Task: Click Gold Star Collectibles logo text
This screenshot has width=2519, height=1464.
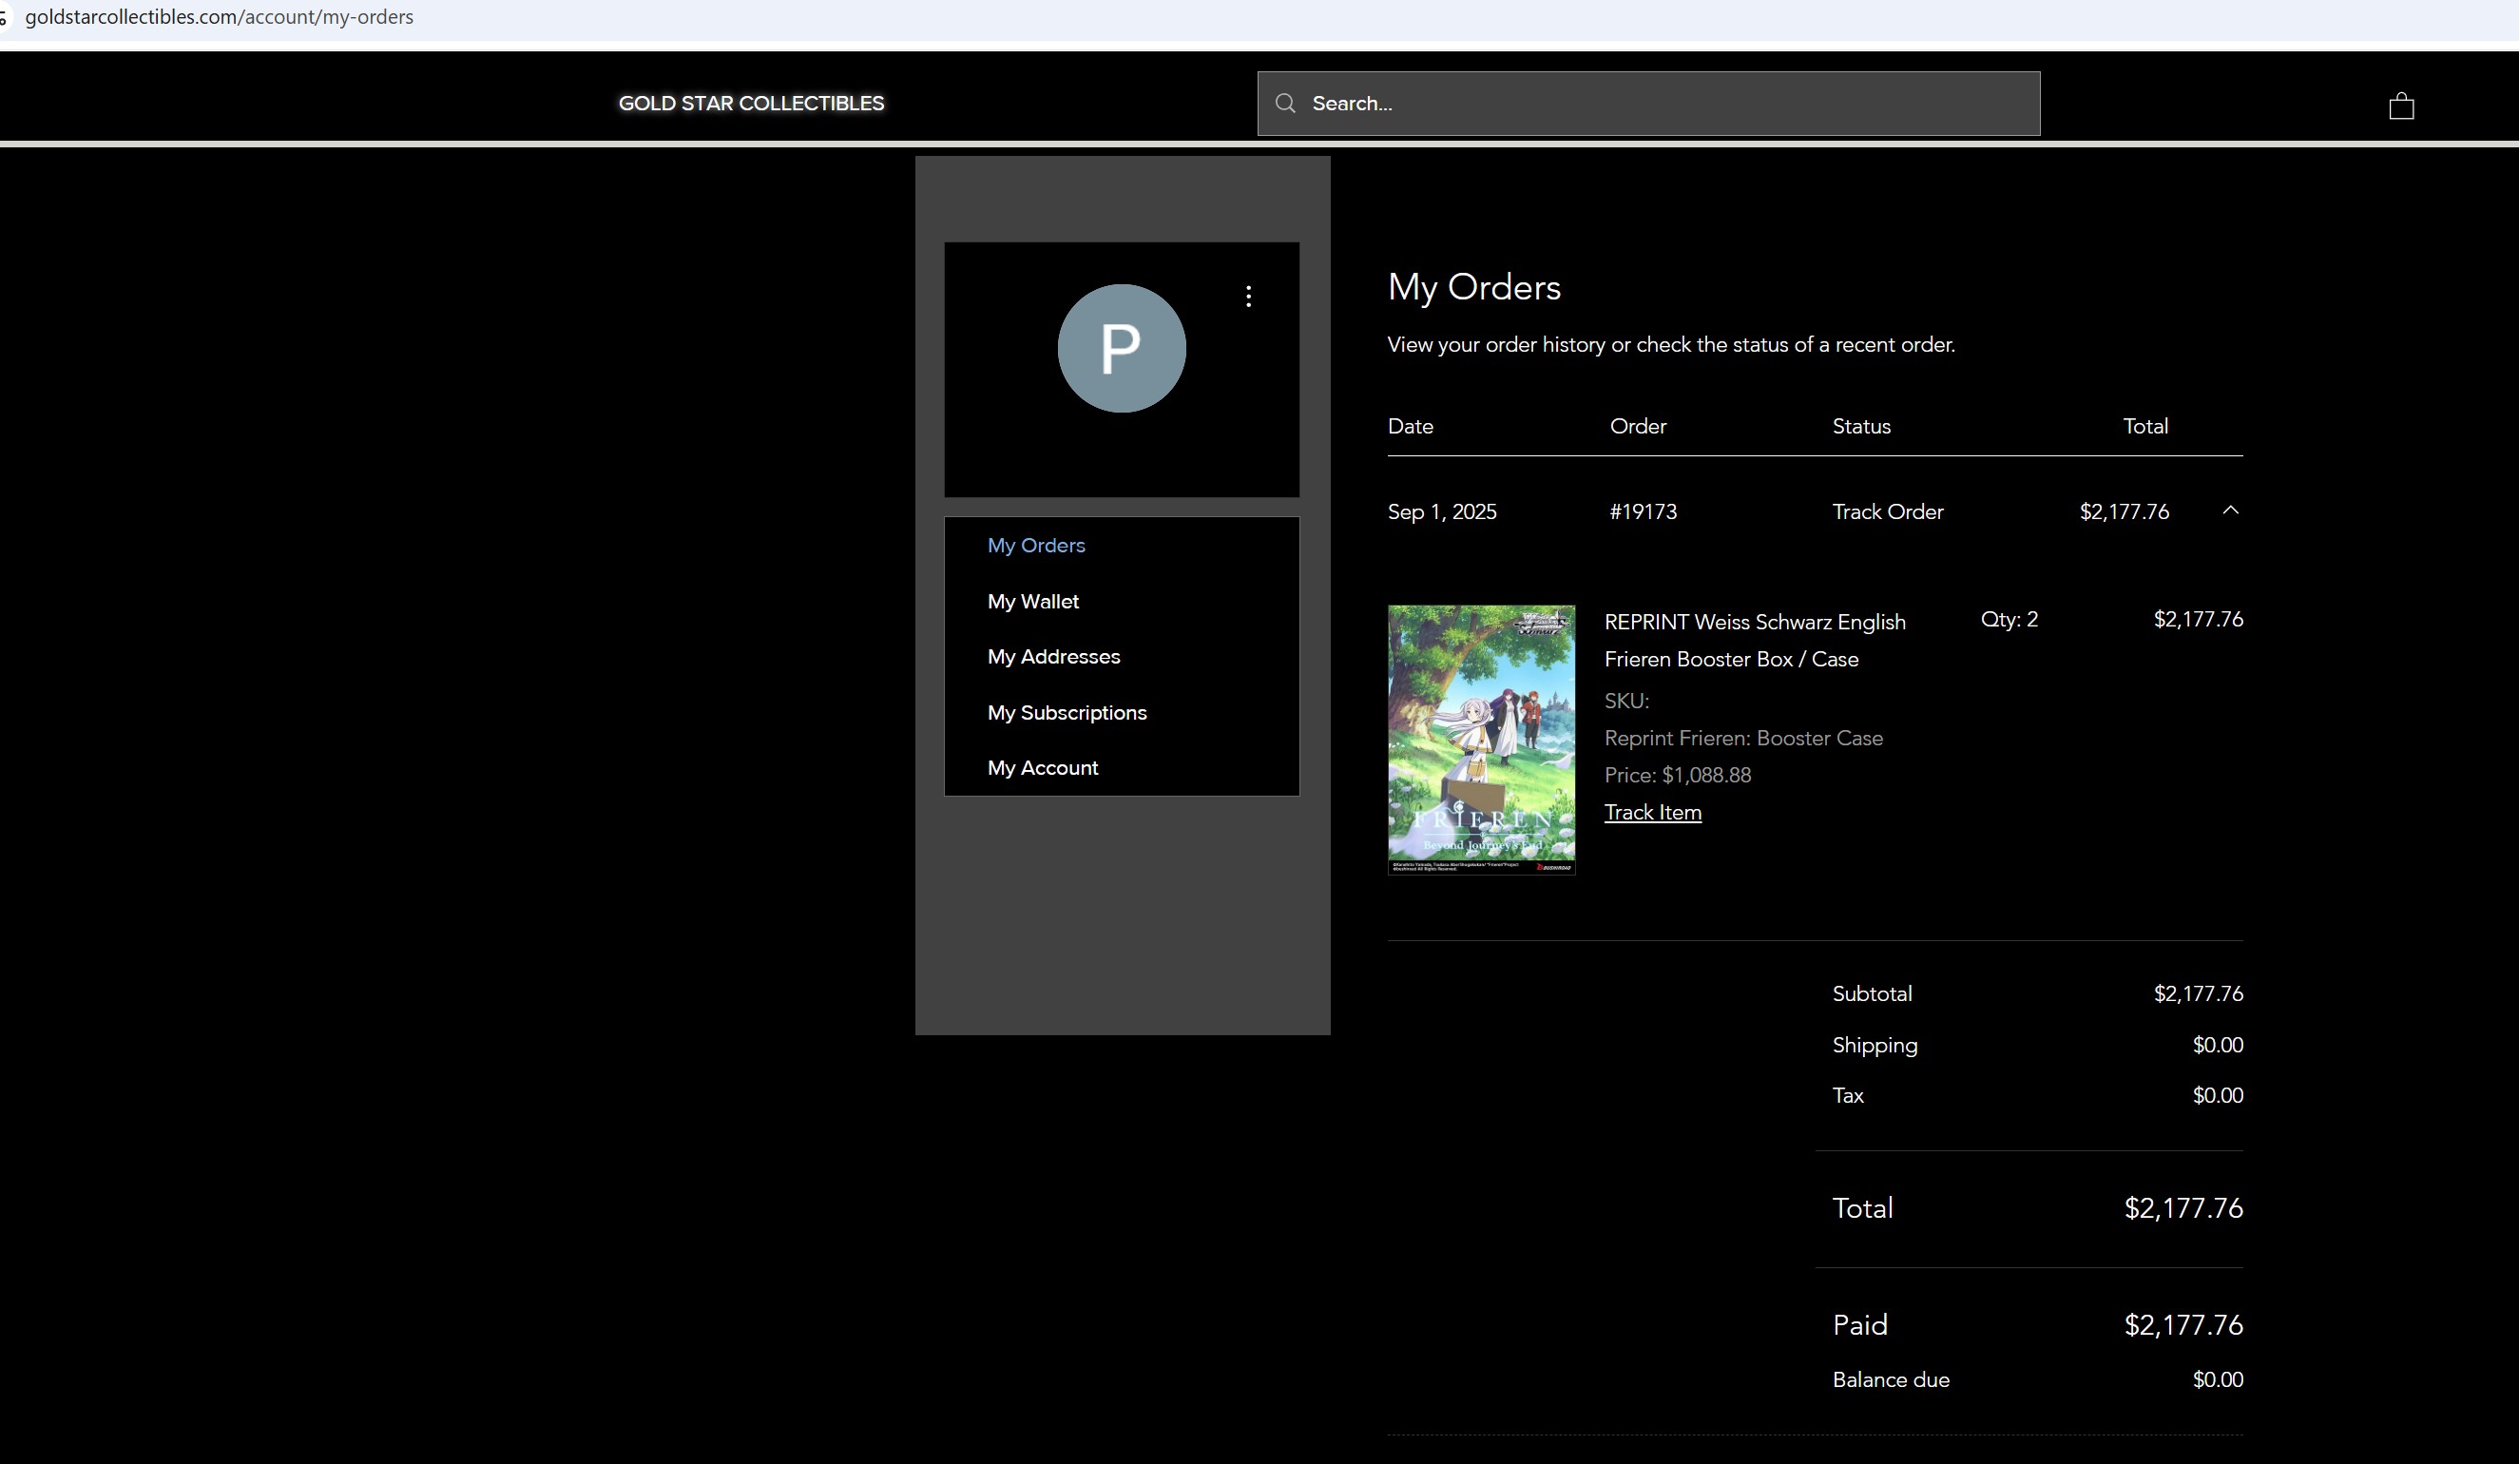Action: [x=751, y=103]
